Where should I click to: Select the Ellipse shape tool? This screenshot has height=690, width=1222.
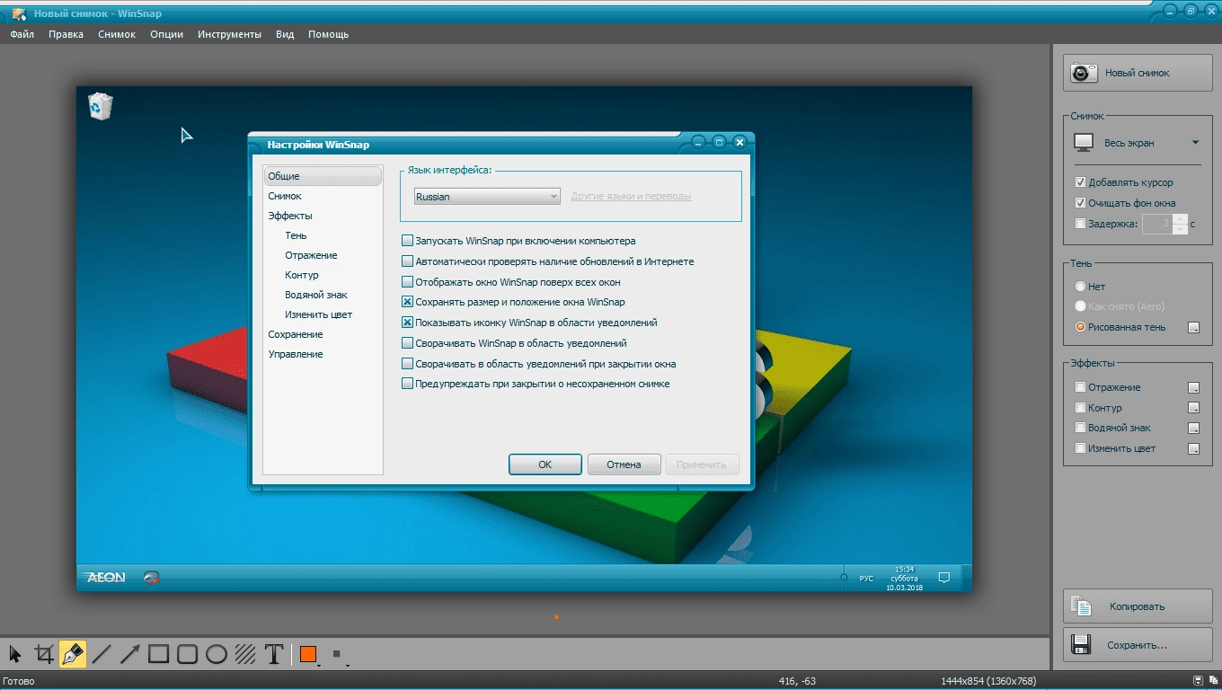(x=217, y=654)
